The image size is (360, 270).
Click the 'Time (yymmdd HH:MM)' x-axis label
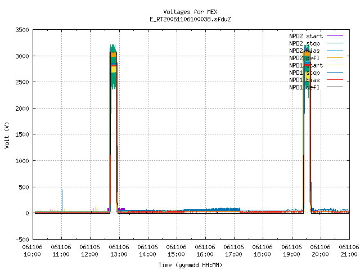point(190,265)
